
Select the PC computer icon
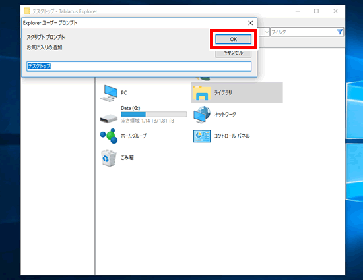click(x=109, y=93)
